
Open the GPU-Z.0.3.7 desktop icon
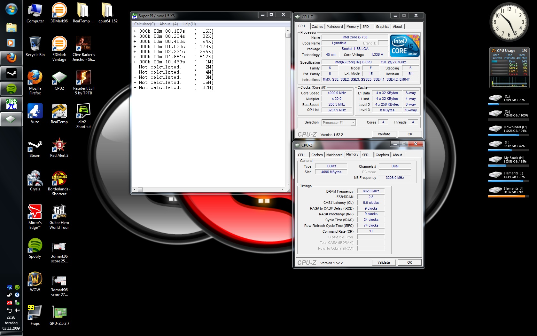(59, 316)
